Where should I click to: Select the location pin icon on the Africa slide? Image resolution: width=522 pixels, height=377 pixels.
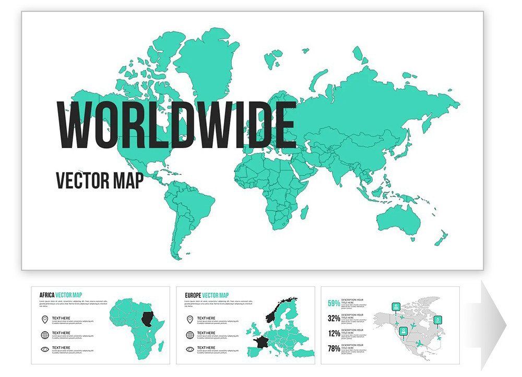[x=45, y=319]
